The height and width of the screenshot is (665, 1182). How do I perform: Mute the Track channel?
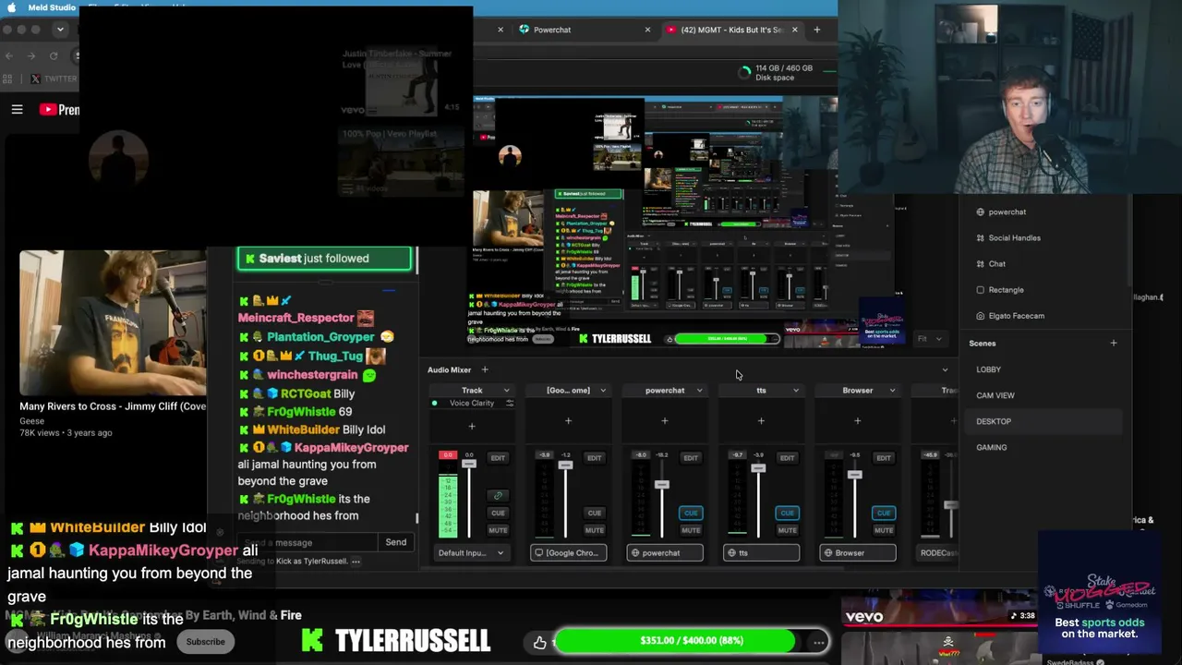pyautogui.click(x=498, y=530)
